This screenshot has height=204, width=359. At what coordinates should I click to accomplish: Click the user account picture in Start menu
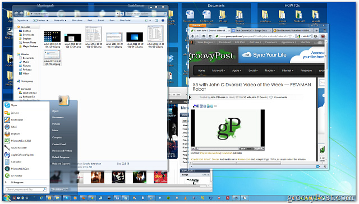click(x=64, y=100)
